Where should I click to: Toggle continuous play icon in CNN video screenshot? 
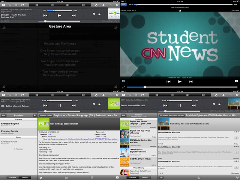coord(123,81)
